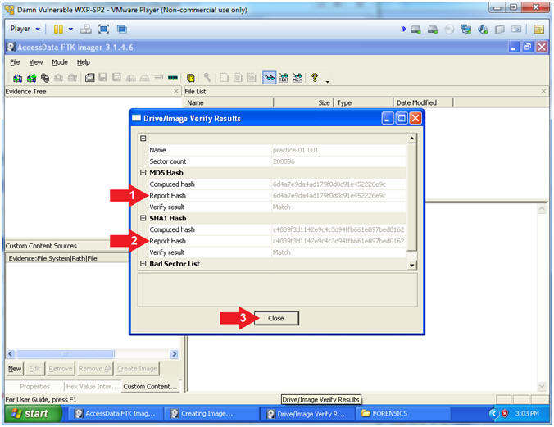The image size is (554, 427).
Task: Click the New button
Action: click(x=15, y=369)
